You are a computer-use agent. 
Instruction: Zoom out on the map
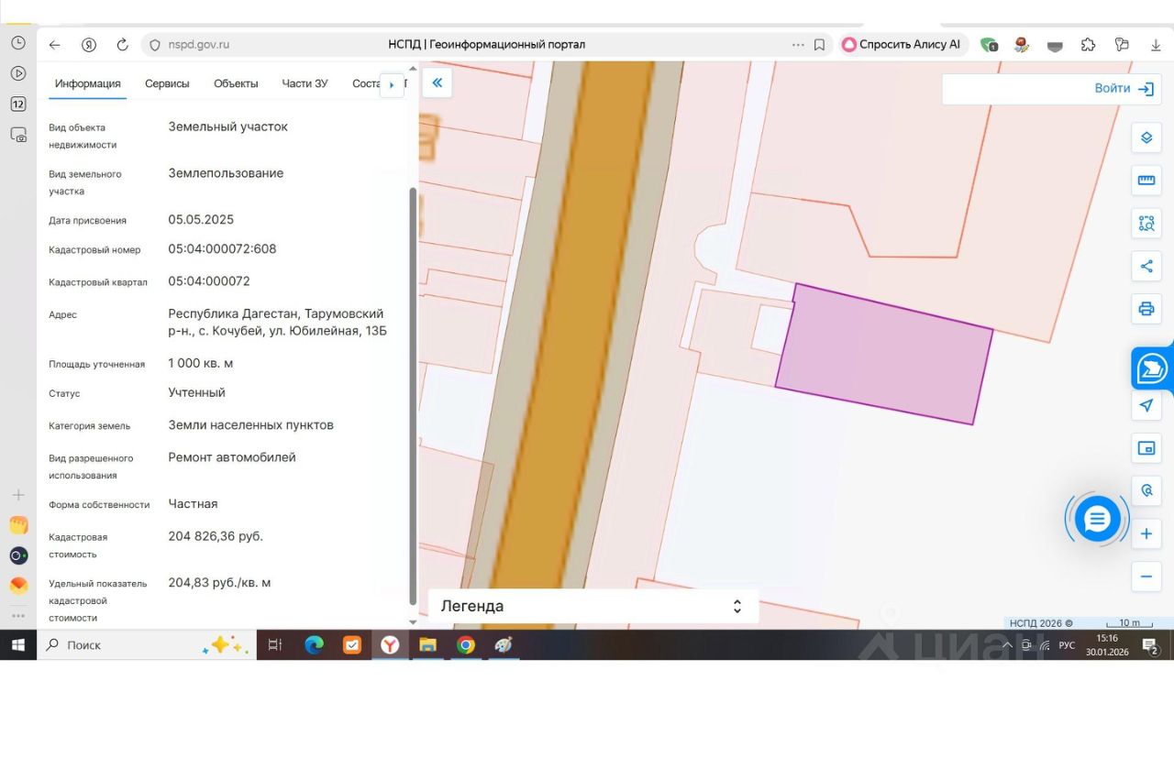1146,577
